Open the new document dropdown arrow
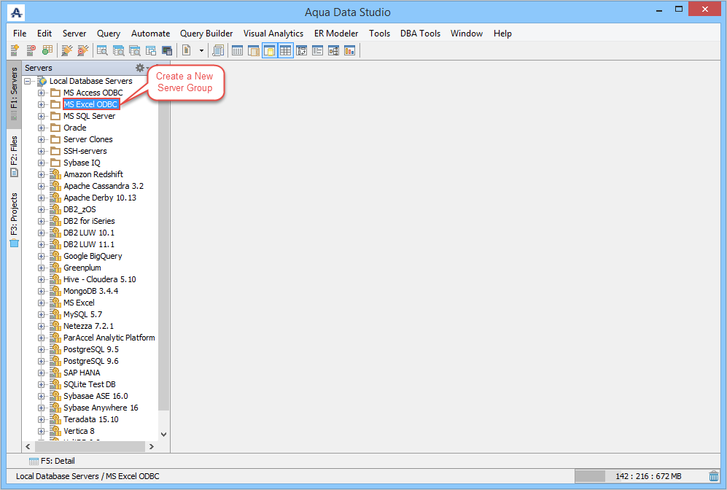727x490 pixels. [201, 50]
